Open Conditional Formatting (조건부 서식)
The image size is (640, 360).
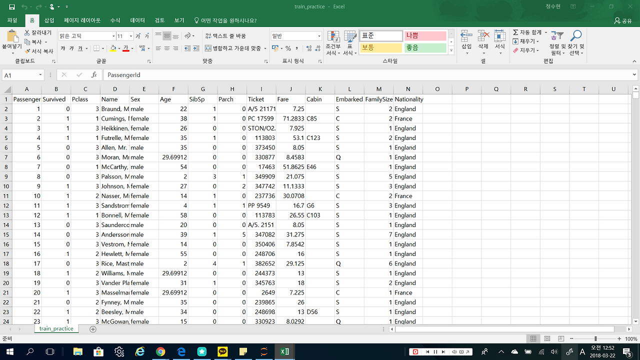333,42
